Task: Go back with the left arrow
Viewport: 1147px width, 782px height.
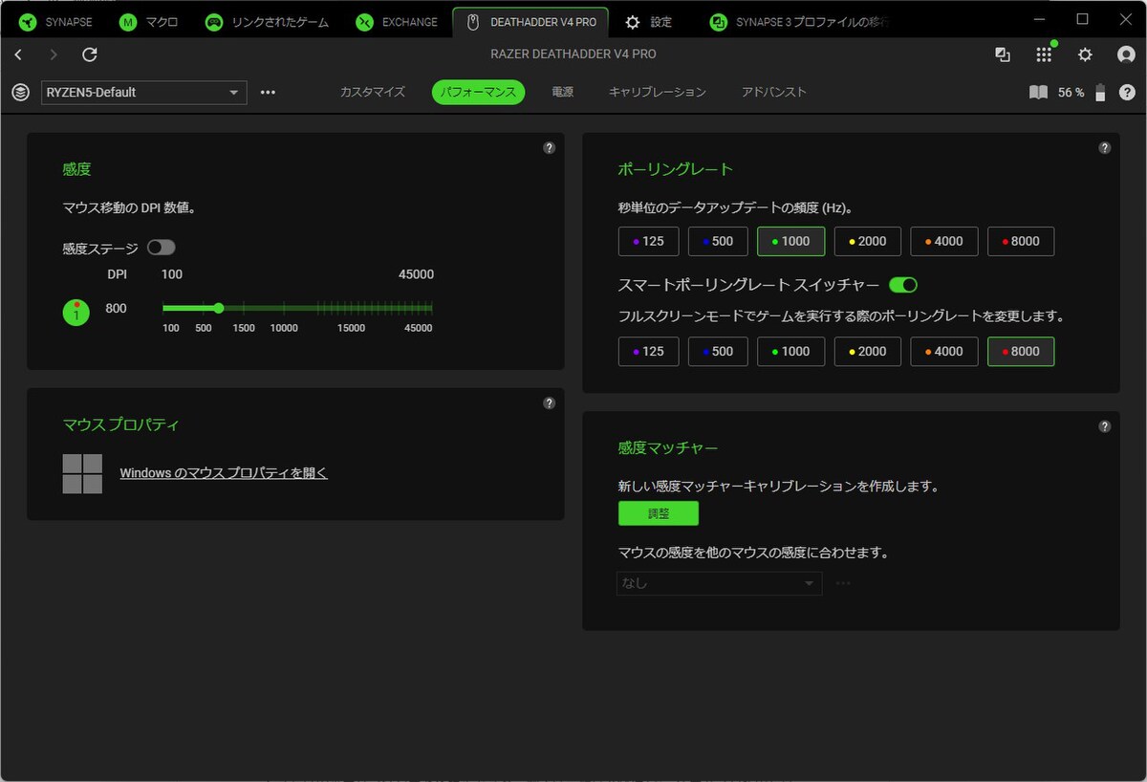Action: 18,54
